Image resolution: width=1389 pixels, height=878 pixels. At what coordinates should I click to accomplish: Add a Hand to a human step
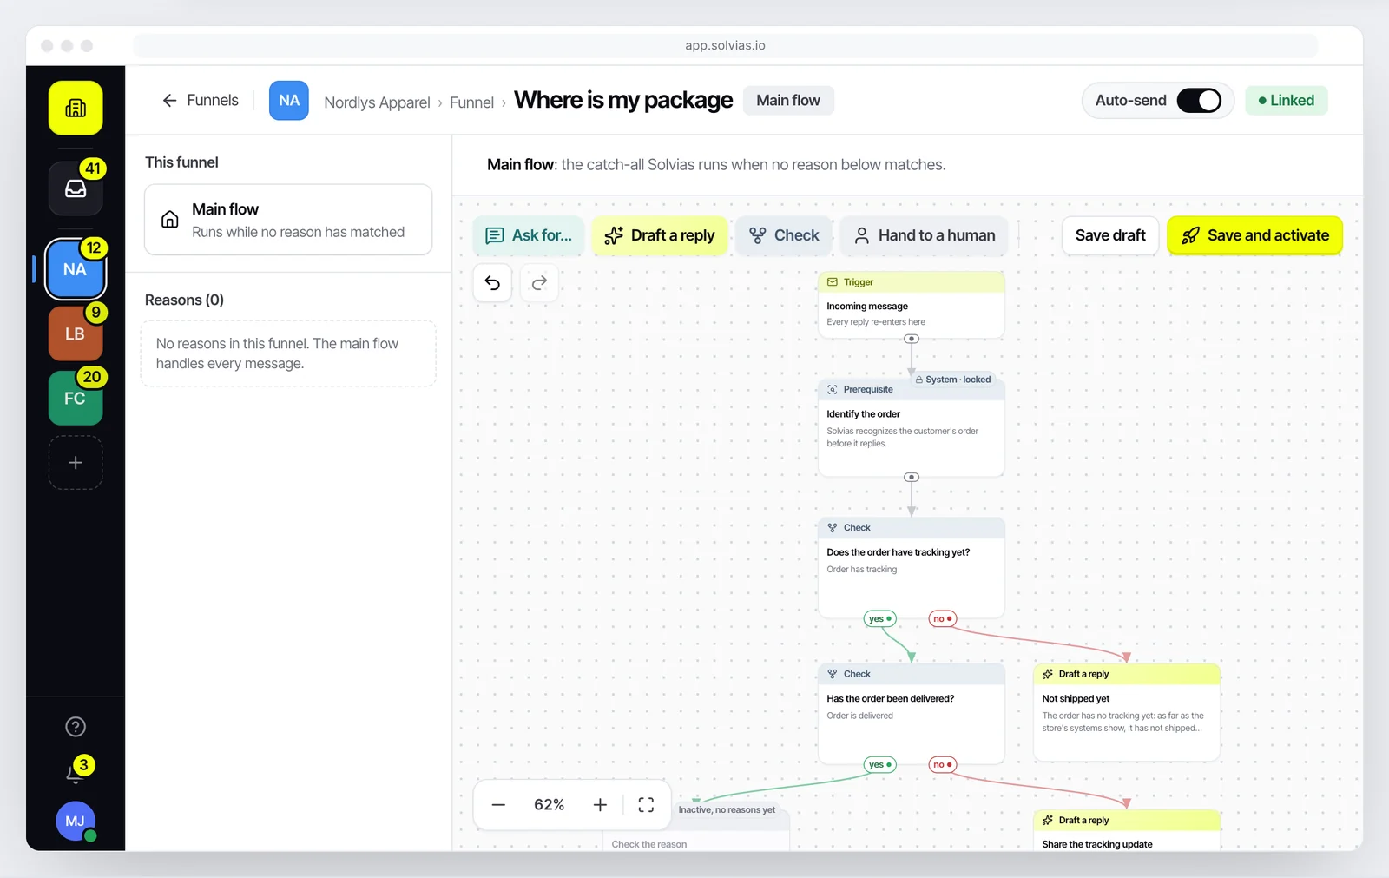coord(925,235)
